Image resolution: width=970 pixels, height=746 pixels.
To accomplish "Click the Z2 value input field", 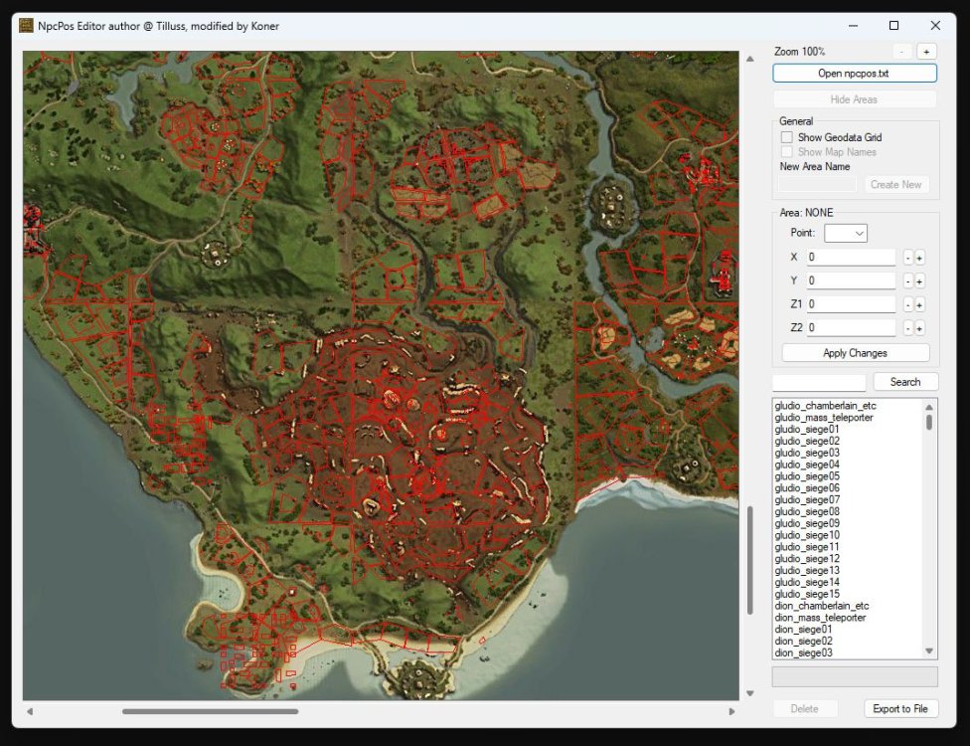I will click(x=851, y=327).
